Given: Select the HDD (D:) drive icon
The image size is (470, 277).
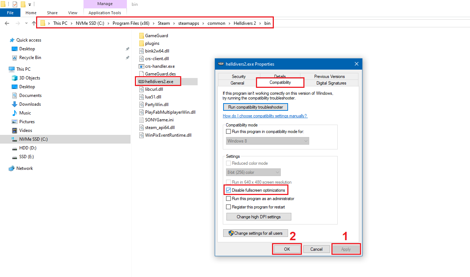Looking at the screenshot, I should [x=15, y=148].
